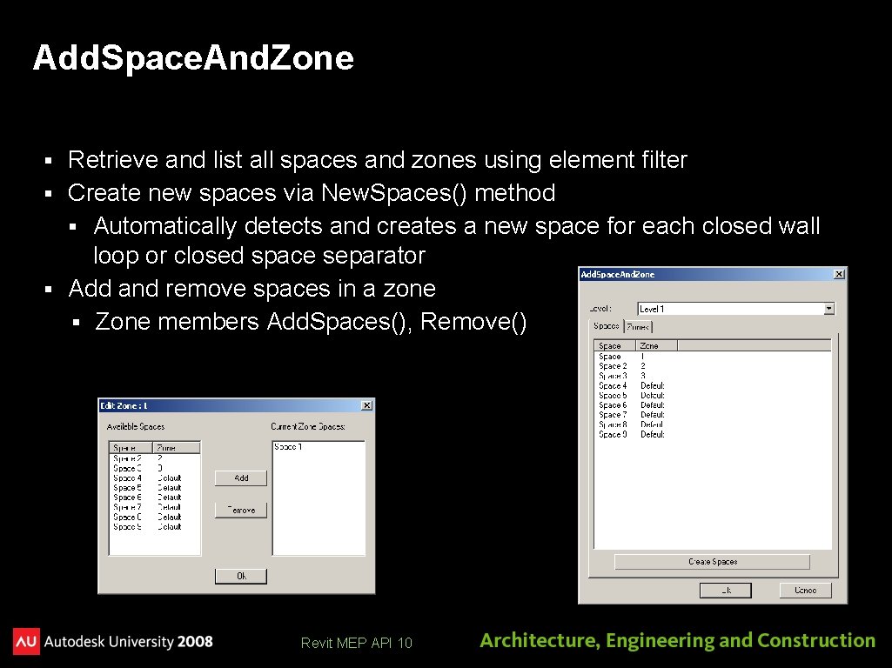Click Zone column header in Edit Zone

(177, 448)
